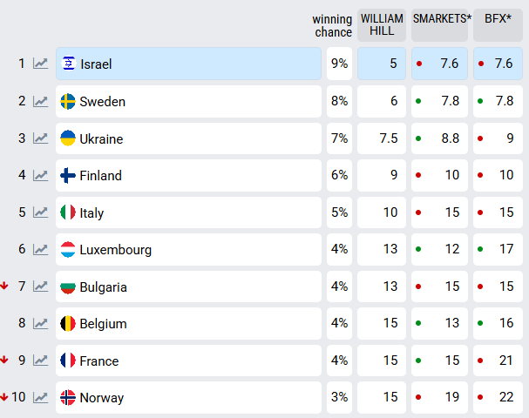The height and width of the screenshot is (418, 529).
Task: Select the WILLIAM HILL column header
Action: pyautogui.click(x=382, y=25)
